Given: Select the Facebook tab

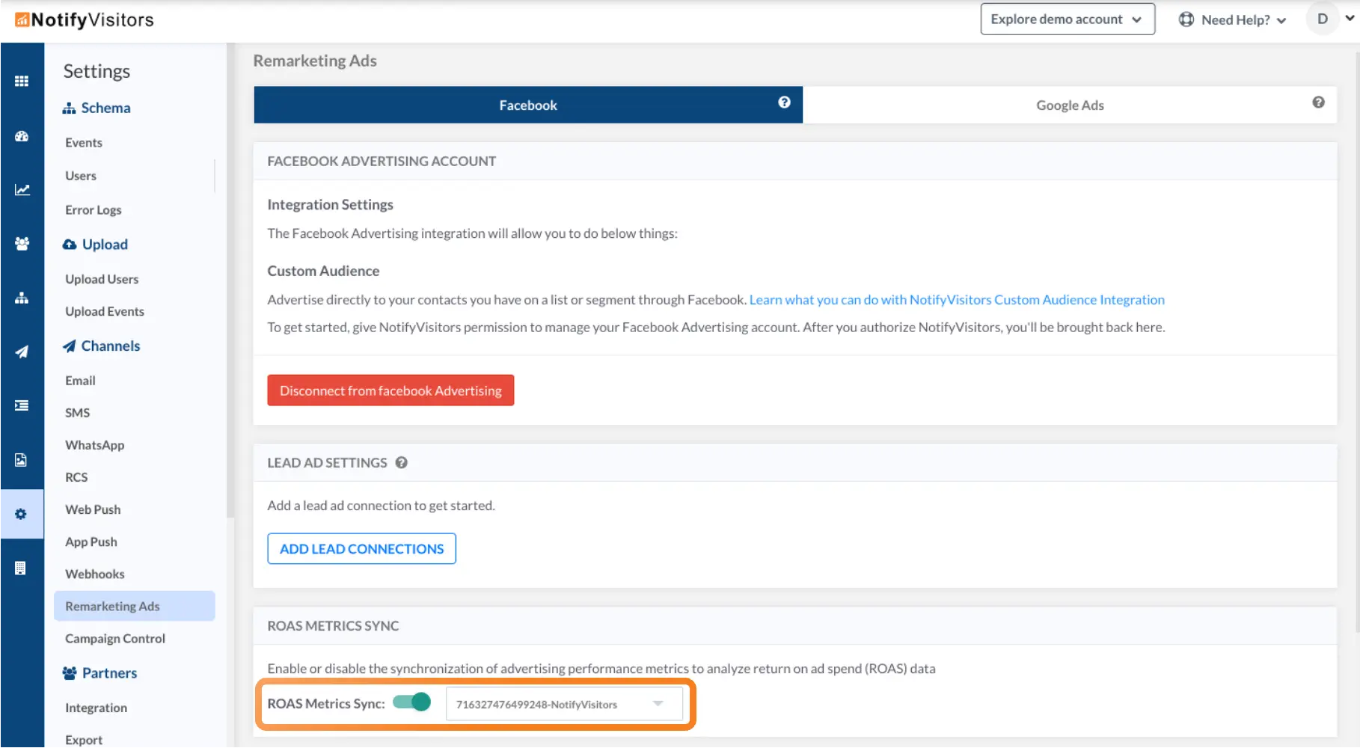Looking at the screenshot, I should (x=527, y=105).
